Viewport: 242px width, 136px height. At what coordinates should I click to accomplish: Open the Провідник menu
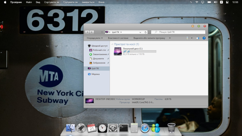coord(16,2)
